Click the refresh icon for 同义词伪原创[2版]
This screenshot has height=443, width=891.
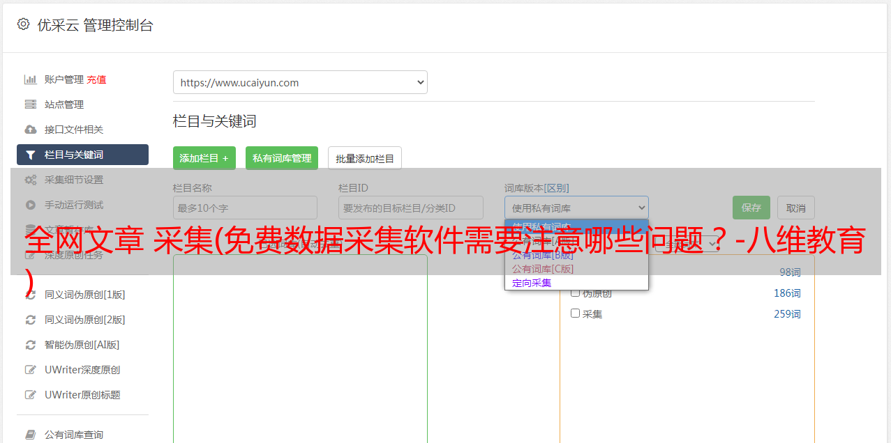pyautogui.click(x=31, y=320)
